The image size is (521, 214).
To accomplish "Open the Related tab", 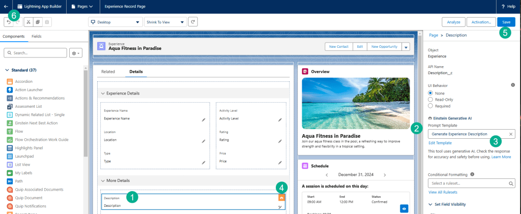I will pyautogui.click(x=108, y=72).
